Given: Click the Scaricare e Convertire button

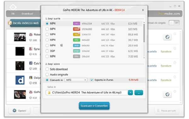Looking at the screenshot, I should coord(94,106).
